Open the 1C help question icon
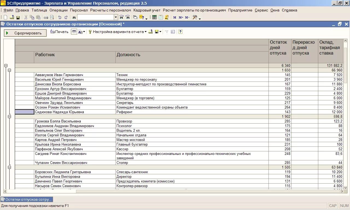Screen dimensions: 350x210 142,17
